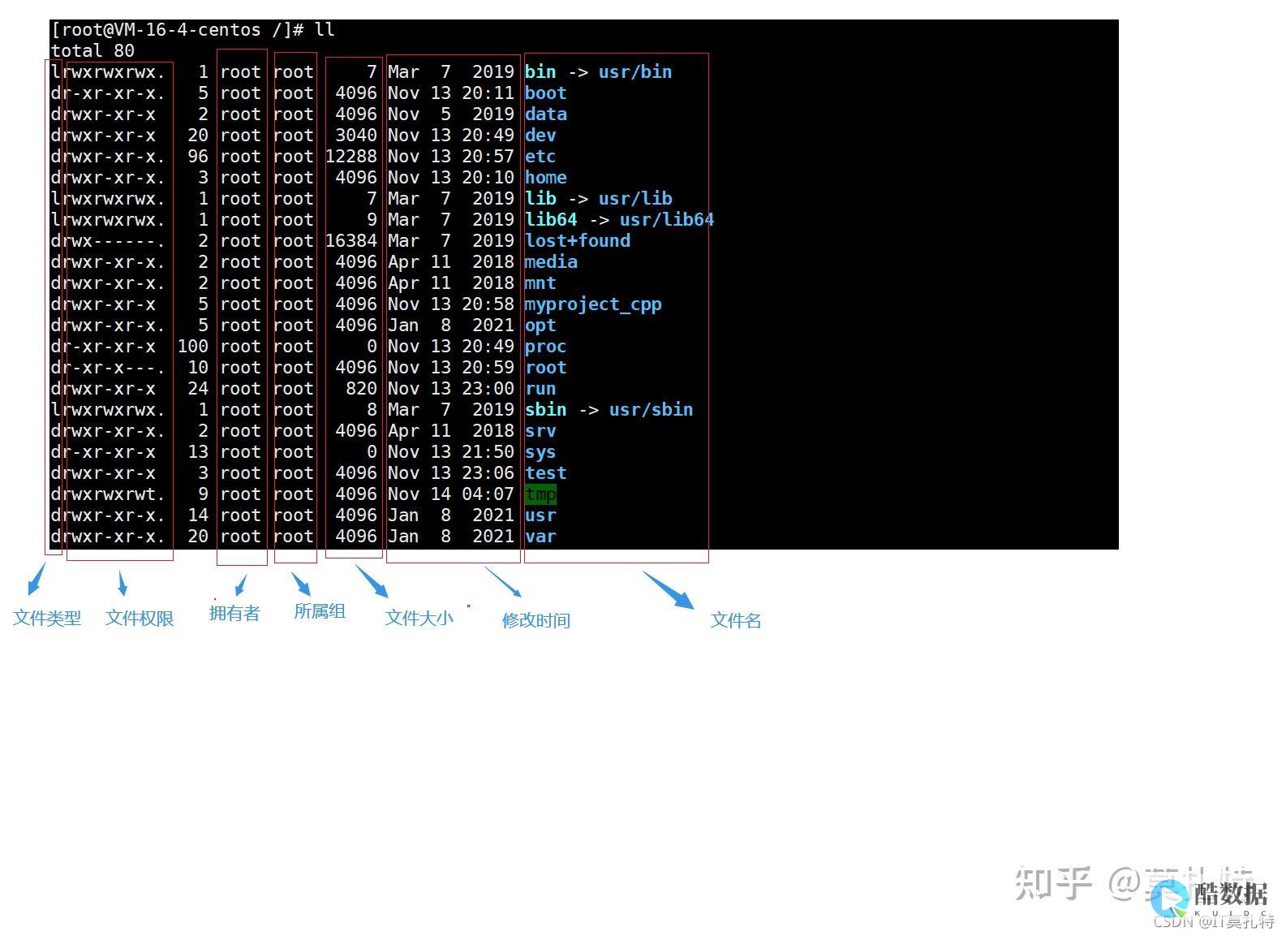Click size value '16384' in lost+found row
The width and height of the screenshot is (1286, 936).
[x=351, y=241]
